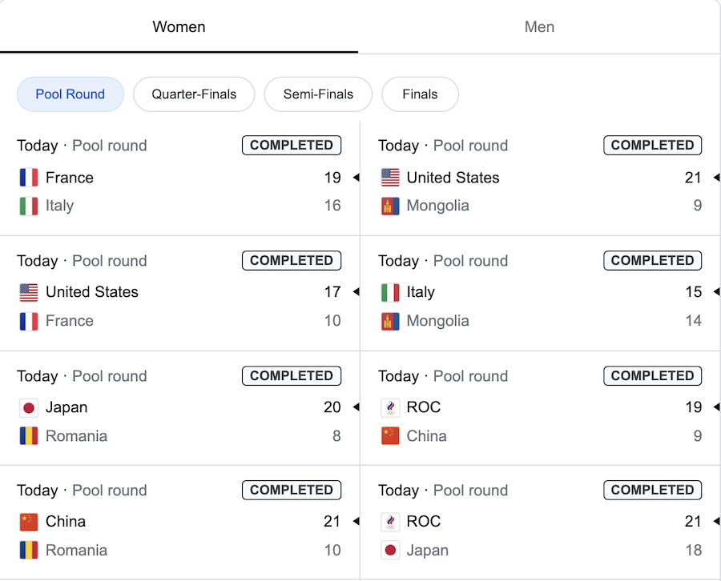This screenshot has width=721, height=581.
Task: Click the France flag in France vs Italy
Action: click(x=29, y=178)
